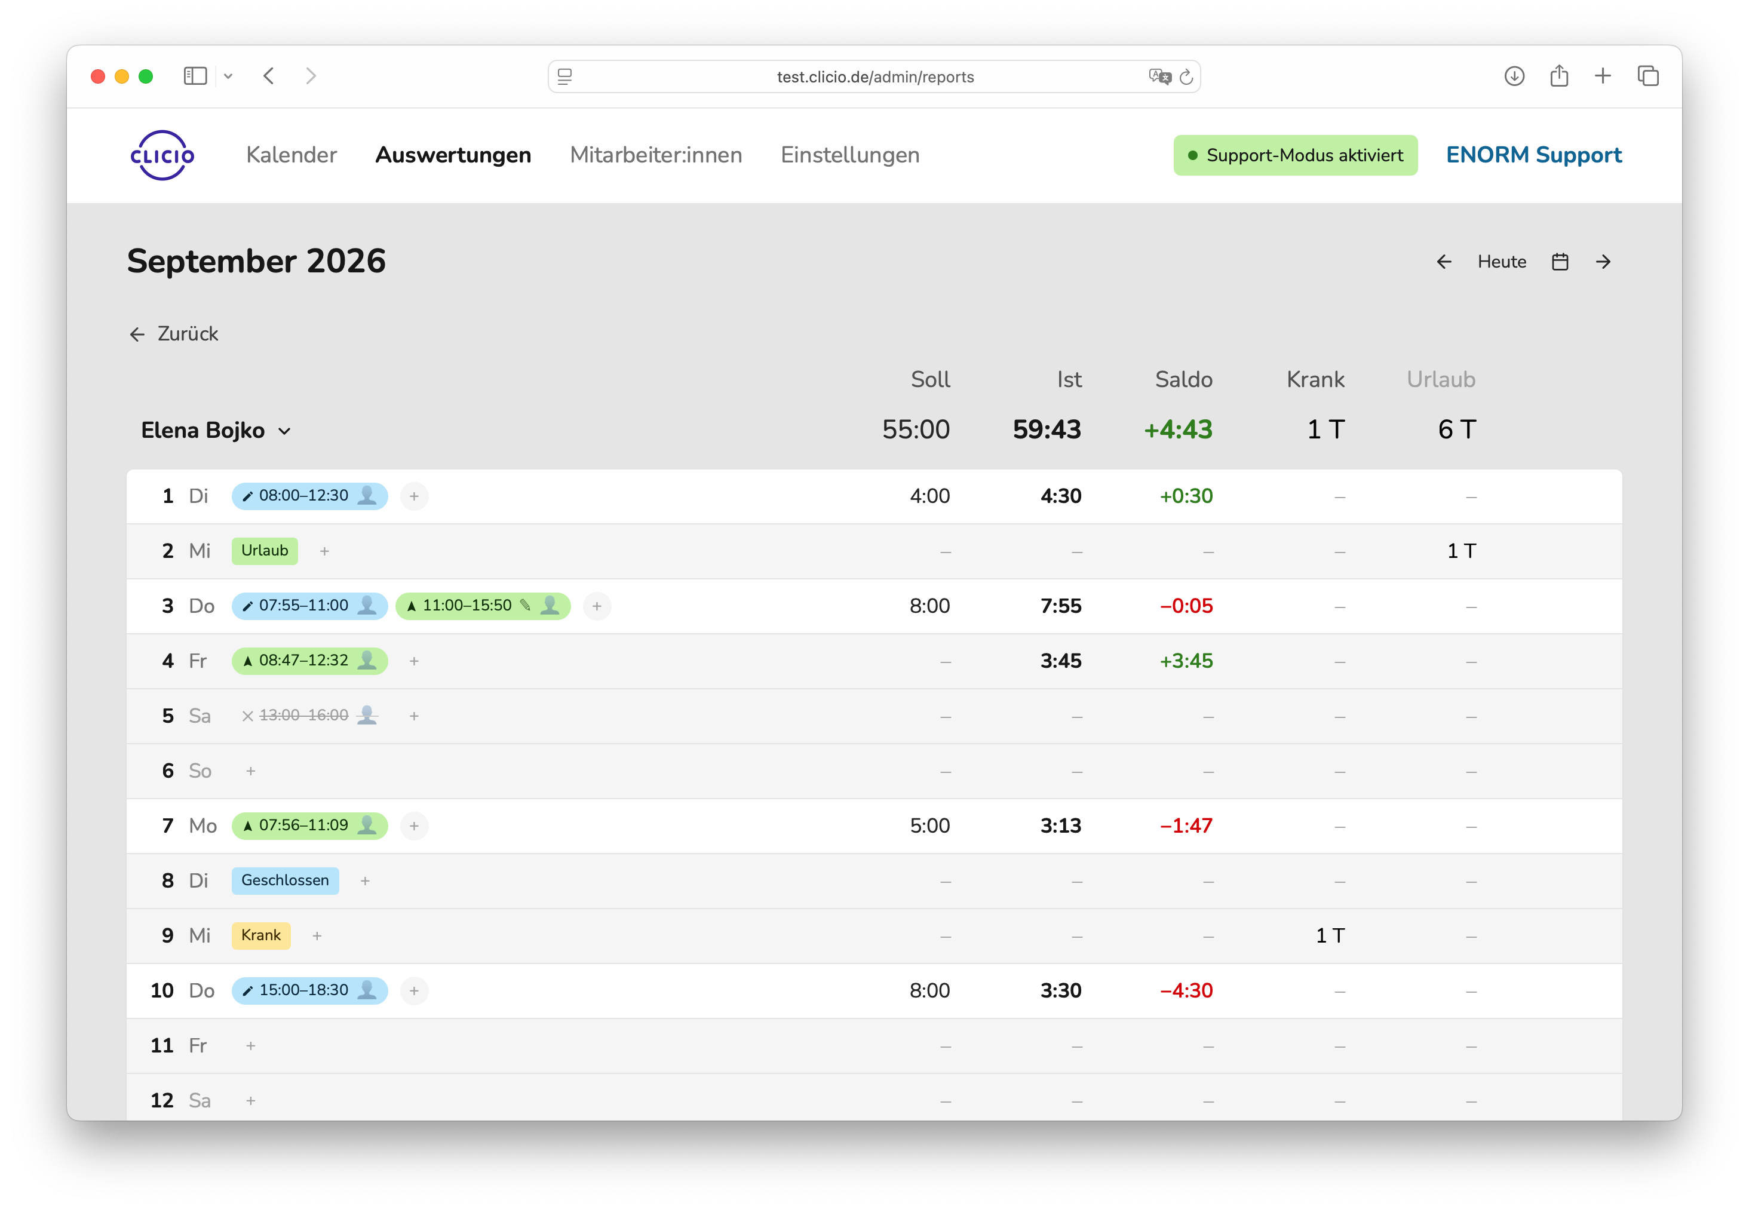Open 08:47–12:32 entry on day 4
This screenshot has height=1209, width=1749.
click(310, 661)
